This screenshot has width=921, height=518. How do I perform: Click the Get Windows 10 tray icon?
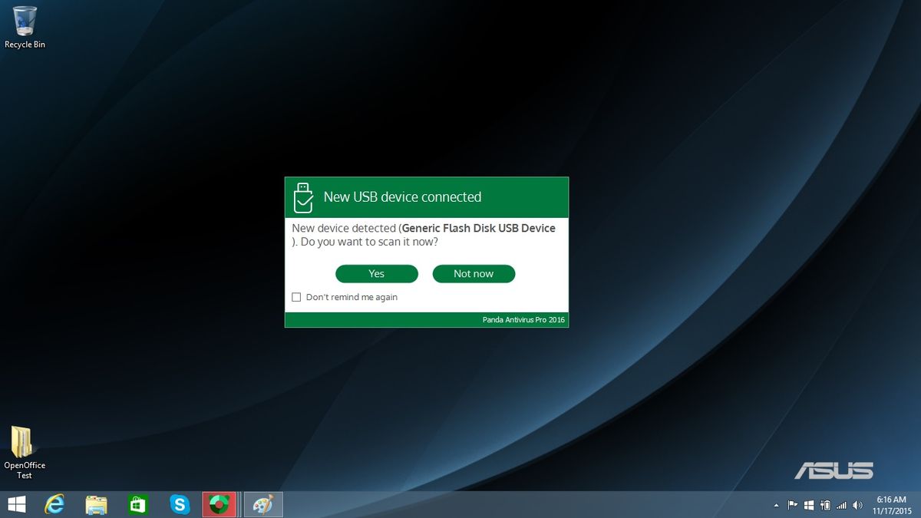[x=809, y=505]
